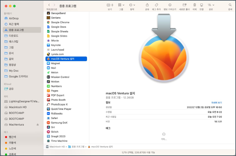Select macOS Ventura 설치 in list

(66, 59)
